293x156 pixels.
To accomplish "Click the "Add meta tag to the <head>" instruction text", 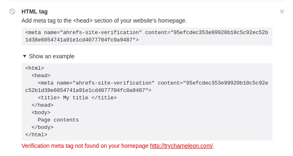I will [x=104, y=21].
